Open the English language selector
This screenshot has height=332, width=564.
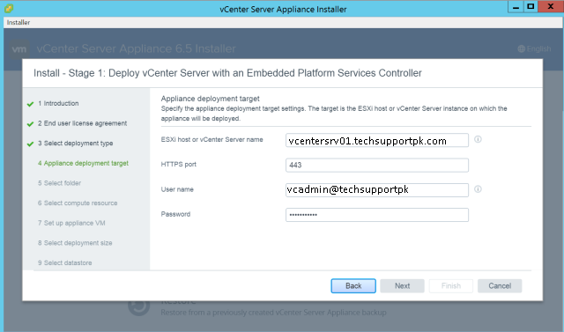click(x=534, y=48)
